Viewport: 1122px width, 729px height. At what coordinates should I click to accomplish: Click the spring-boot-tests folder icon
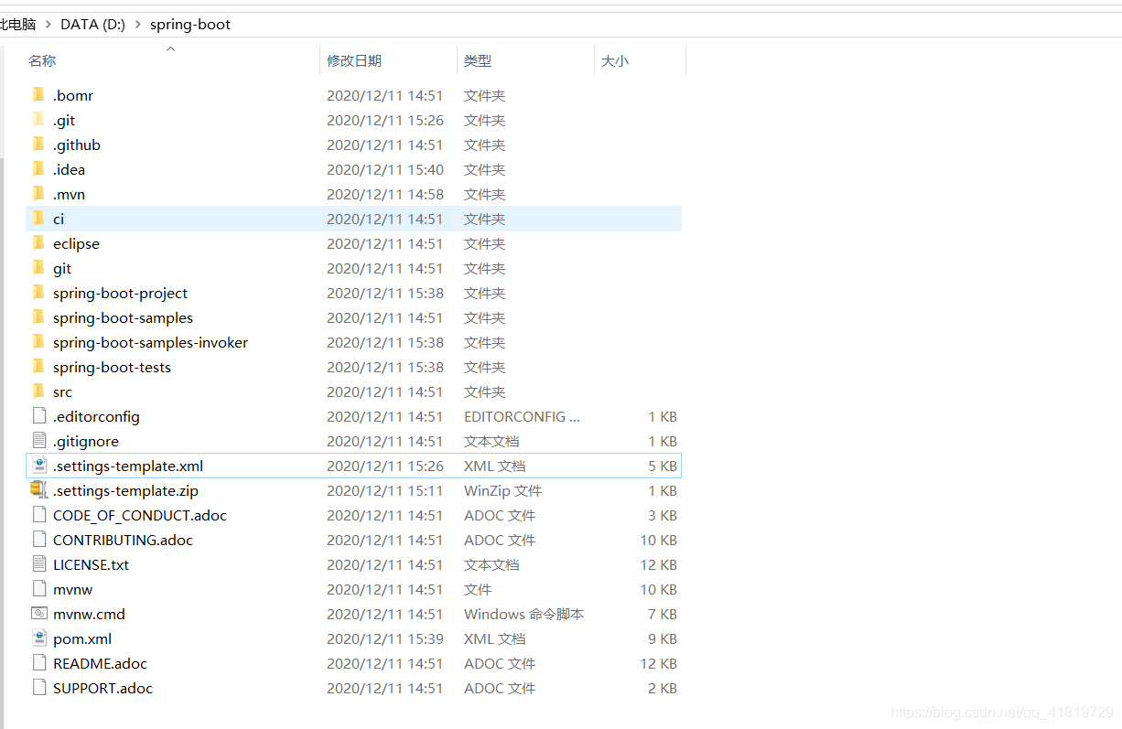point(38,367)
